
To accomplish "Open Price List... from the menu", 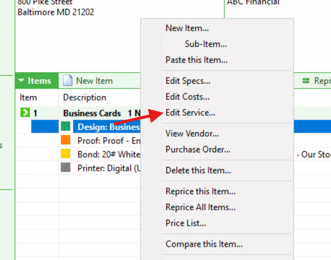I will coord(186,223).
